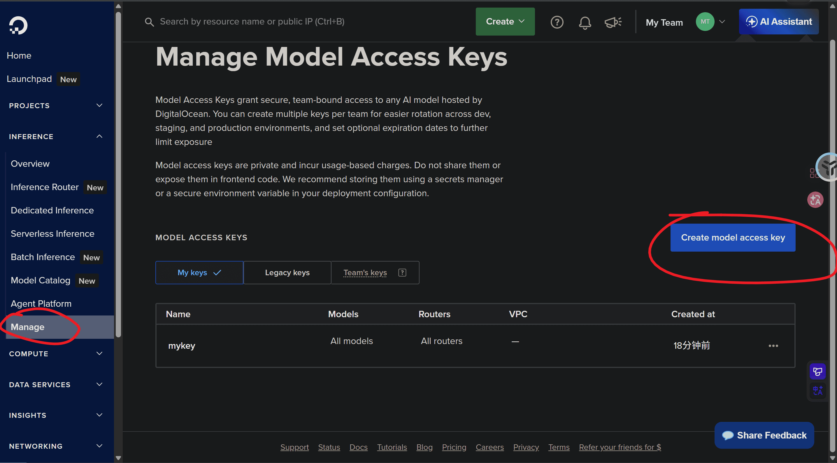
Task: Open the Create dropdown button
Action: tap(505, 22)
